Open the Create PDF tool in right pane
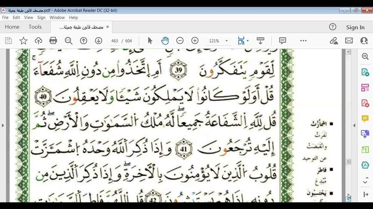The height and width of the screenshot is (209, 373). pyautogui.click(x=365, y=103)
